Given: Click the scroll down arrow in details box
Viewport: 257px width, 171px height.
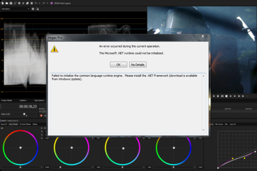Looking at the screenshot, I should point(203,130).
